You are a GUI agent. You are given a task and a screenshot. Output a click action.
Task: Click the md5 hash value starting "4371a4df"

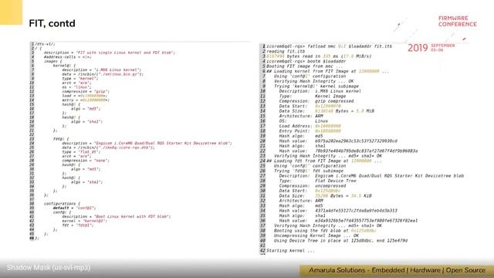[356, 211]
